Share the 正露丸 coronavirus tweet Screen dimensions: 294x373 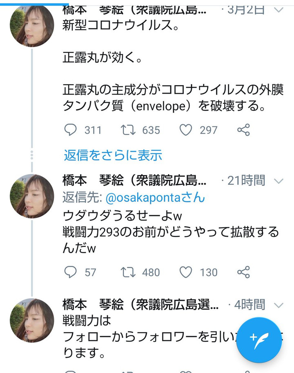coord(243,130)
